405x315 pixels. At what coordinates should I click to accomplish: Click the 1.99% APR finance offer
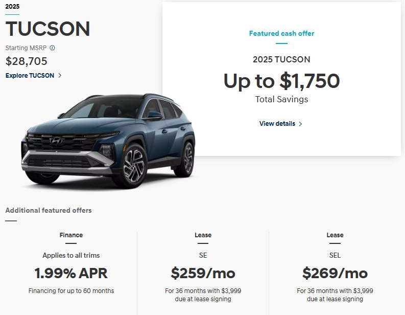pos(71,273)
